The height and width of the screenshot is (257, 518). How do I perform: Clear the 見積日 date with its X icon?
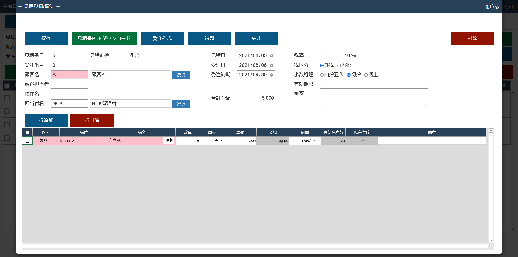(272, 56)
